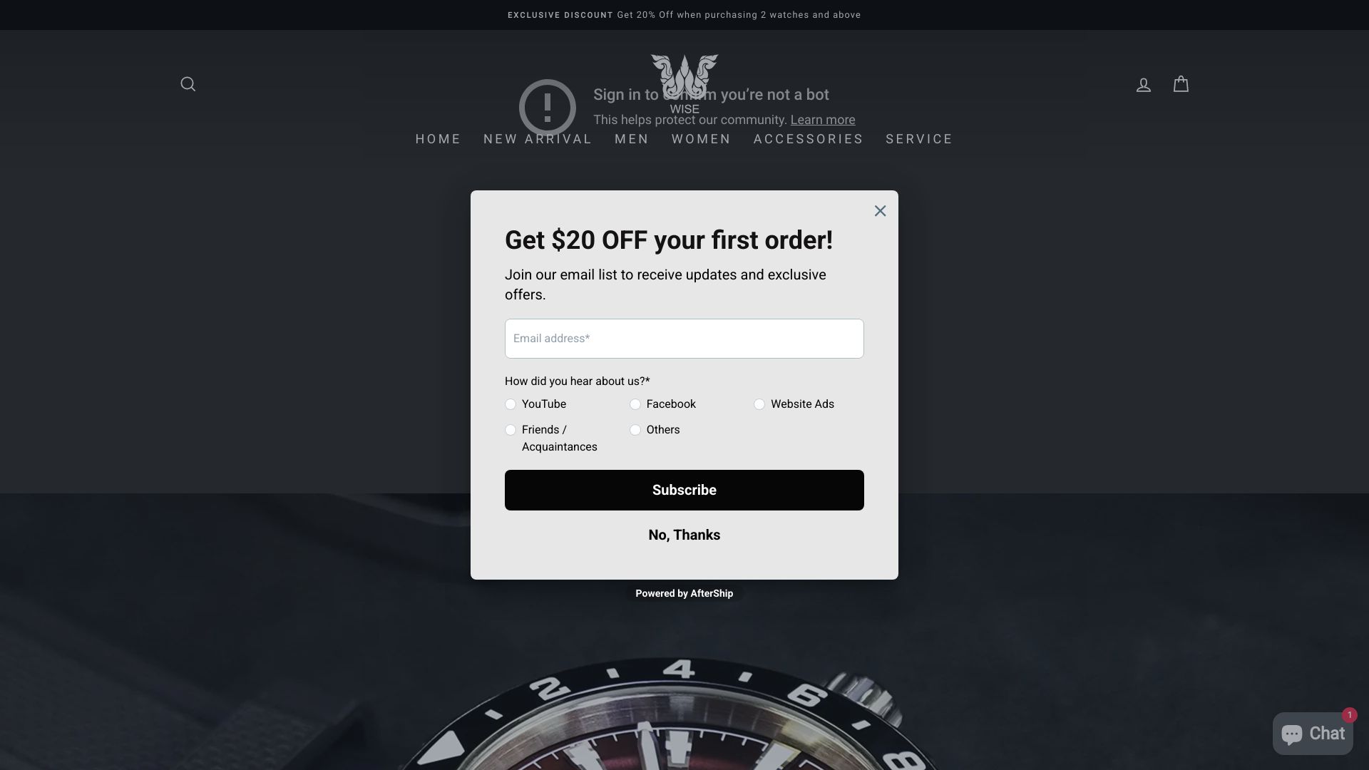
Task: Click the Powered by AfterShip badge
Action: [x=684, y=593]
